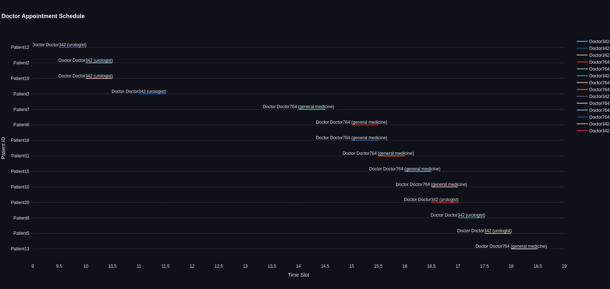
Task: Click the Patient8 axis label
Action: 21,218
